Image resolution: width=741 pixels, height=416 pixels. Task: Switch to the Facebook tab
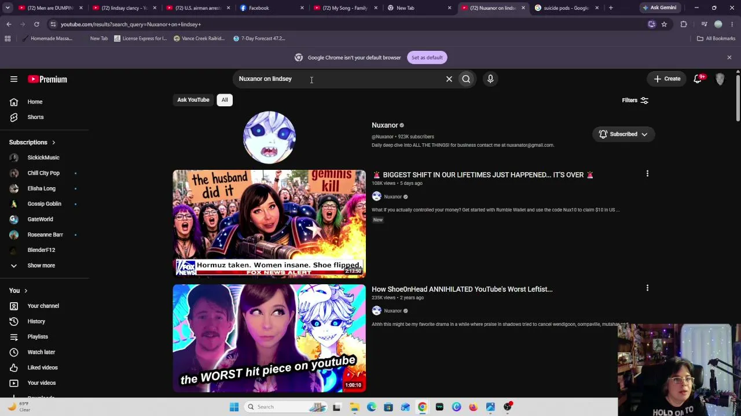coord(272,8)
